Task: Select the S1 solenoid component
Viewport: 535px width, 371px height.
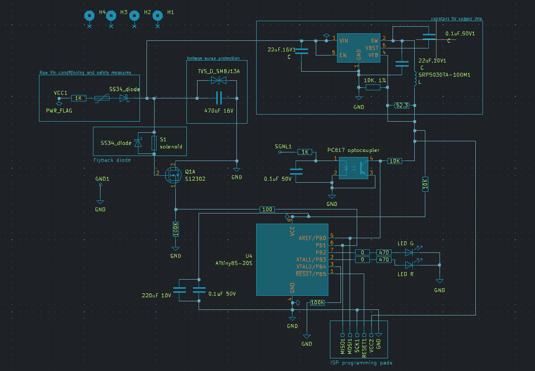Action: tap(154, 143)
